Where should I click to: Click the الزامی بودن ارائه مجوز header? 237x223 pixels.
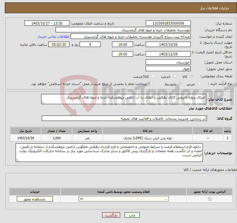(x=209, y=192)
